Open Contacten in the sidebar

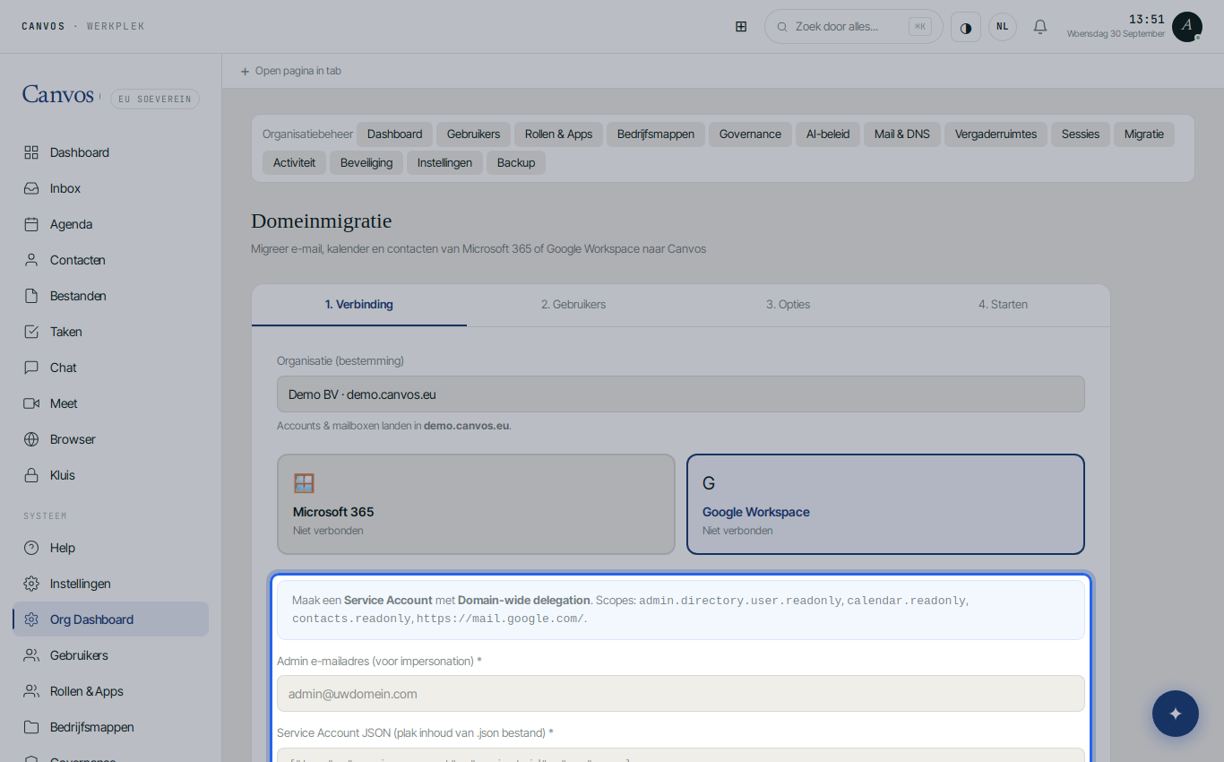(111, 260)
